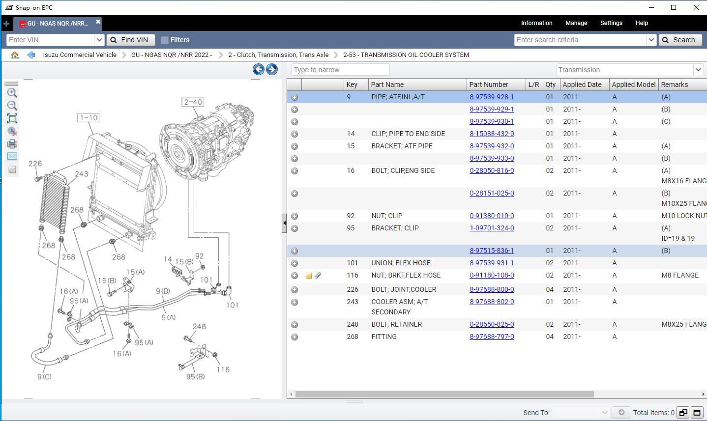Click the parts list horizontal scrollbar

click(x=444, y=394)
